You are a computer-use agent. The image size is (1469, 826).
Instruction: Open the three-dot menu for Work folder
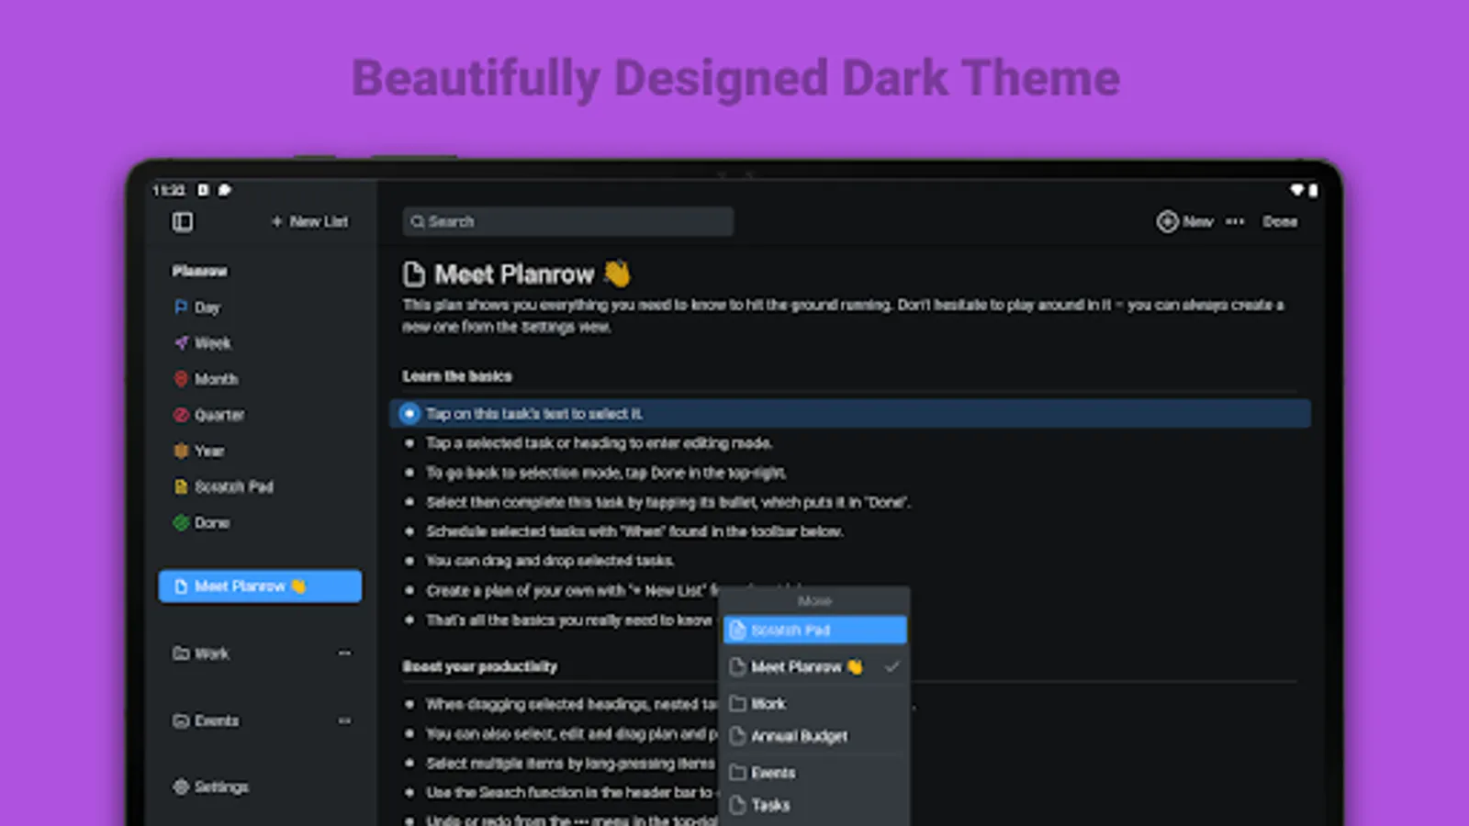pyautogui.click(x=344, y=653)
